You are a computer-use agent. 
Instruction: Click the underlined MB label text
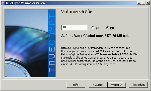pyautogui.click(x=112, y=28)
